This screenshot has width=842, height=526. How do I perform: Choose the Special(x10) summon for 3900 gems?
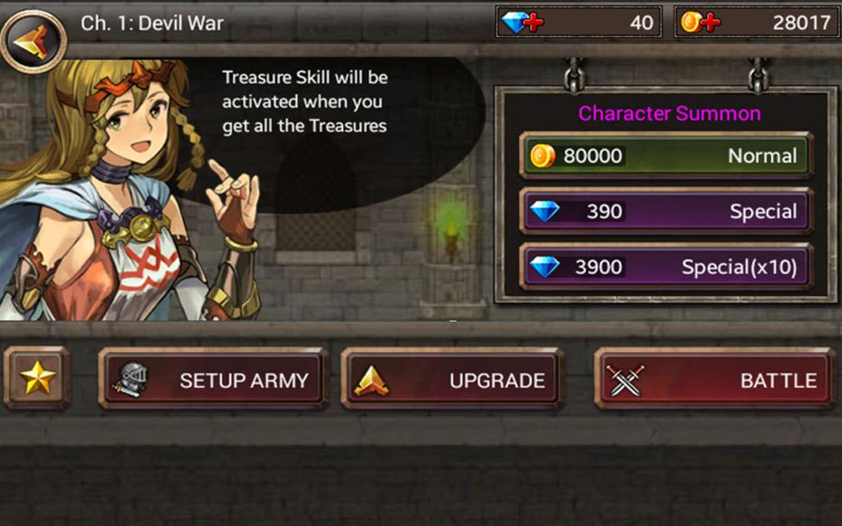point(666,267)
